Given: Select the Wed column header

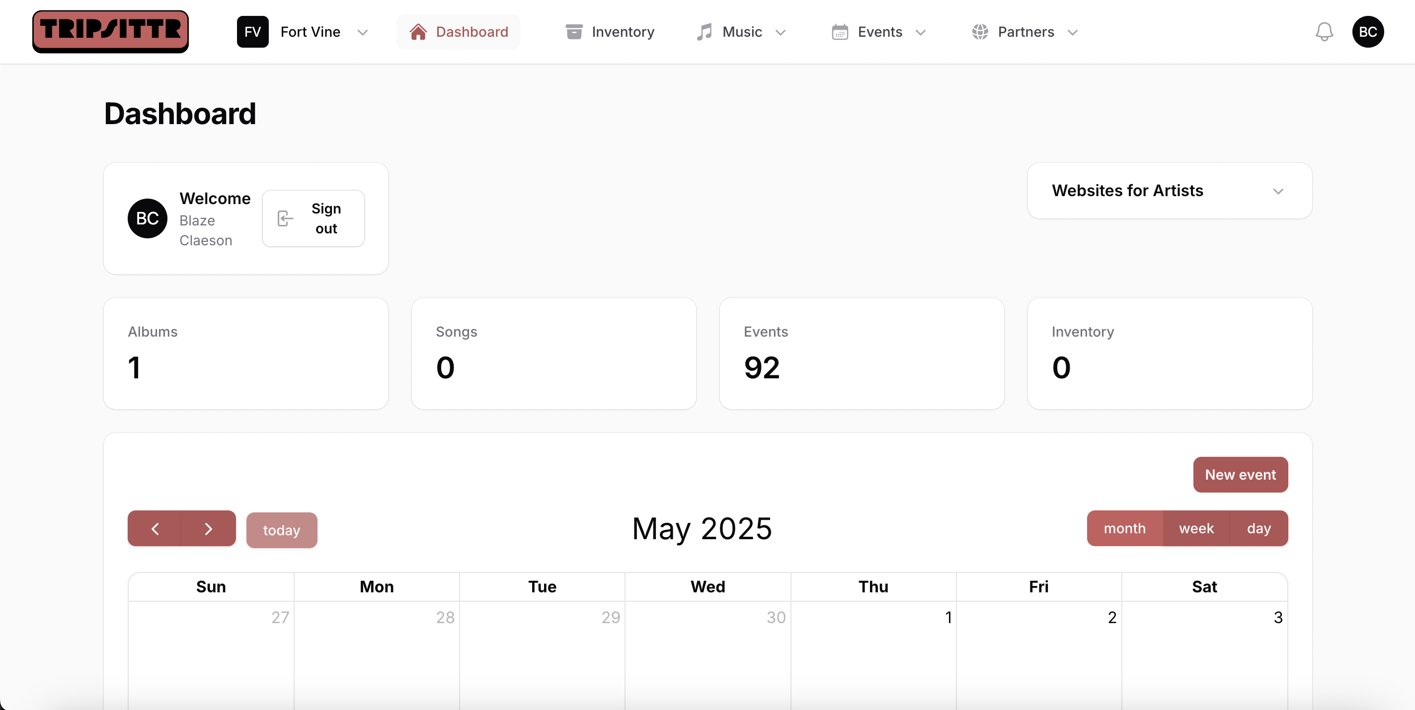Looking at the screenshot, I should point(708,587).
